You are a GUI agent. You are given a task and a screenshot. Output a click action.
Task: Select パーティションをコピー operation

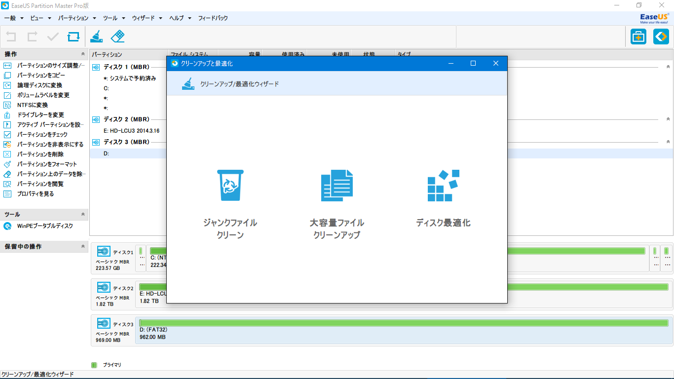tap(35, 76)
